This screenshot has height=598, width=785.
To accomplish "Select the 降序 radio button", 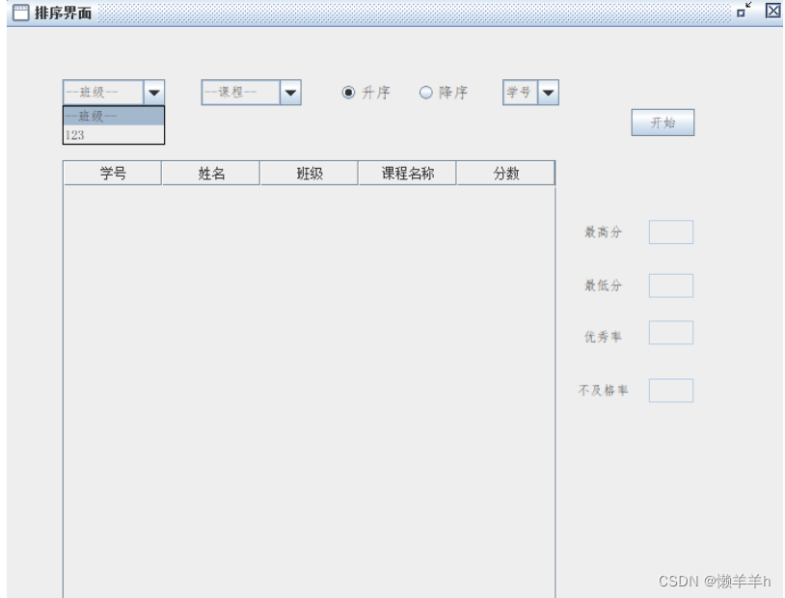I will [x=426, y=93].
